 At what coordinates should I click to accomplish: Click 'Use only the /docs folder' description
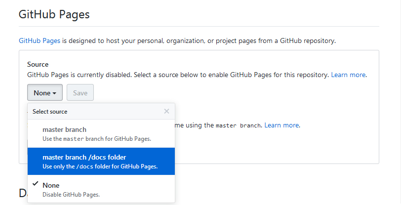pos(100,166)
